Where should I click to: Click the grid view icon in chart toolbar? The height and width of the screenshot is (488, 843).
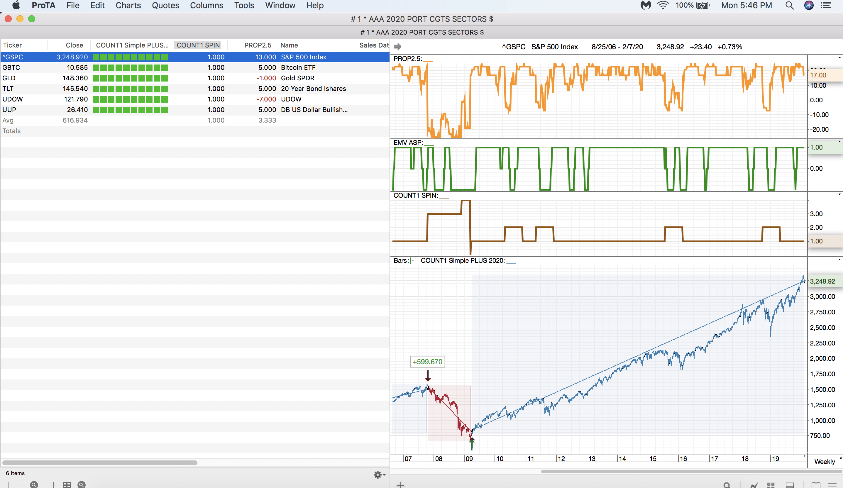771,485
